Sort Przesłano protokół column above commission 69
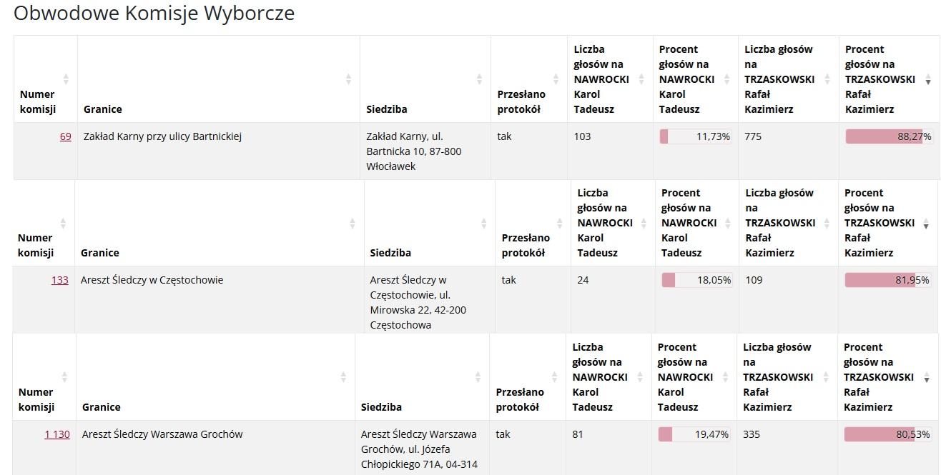This screenshot has width=941, height=475. (556, 79)
